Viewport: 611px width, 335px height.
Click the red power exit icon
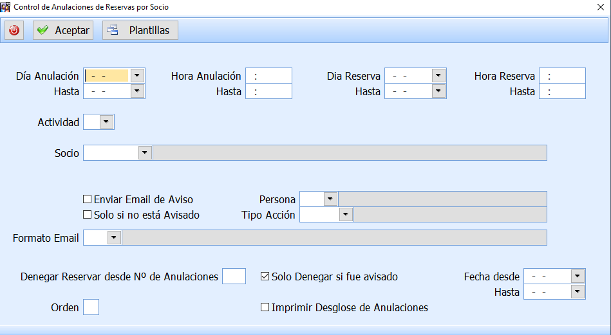coord(14,30)
